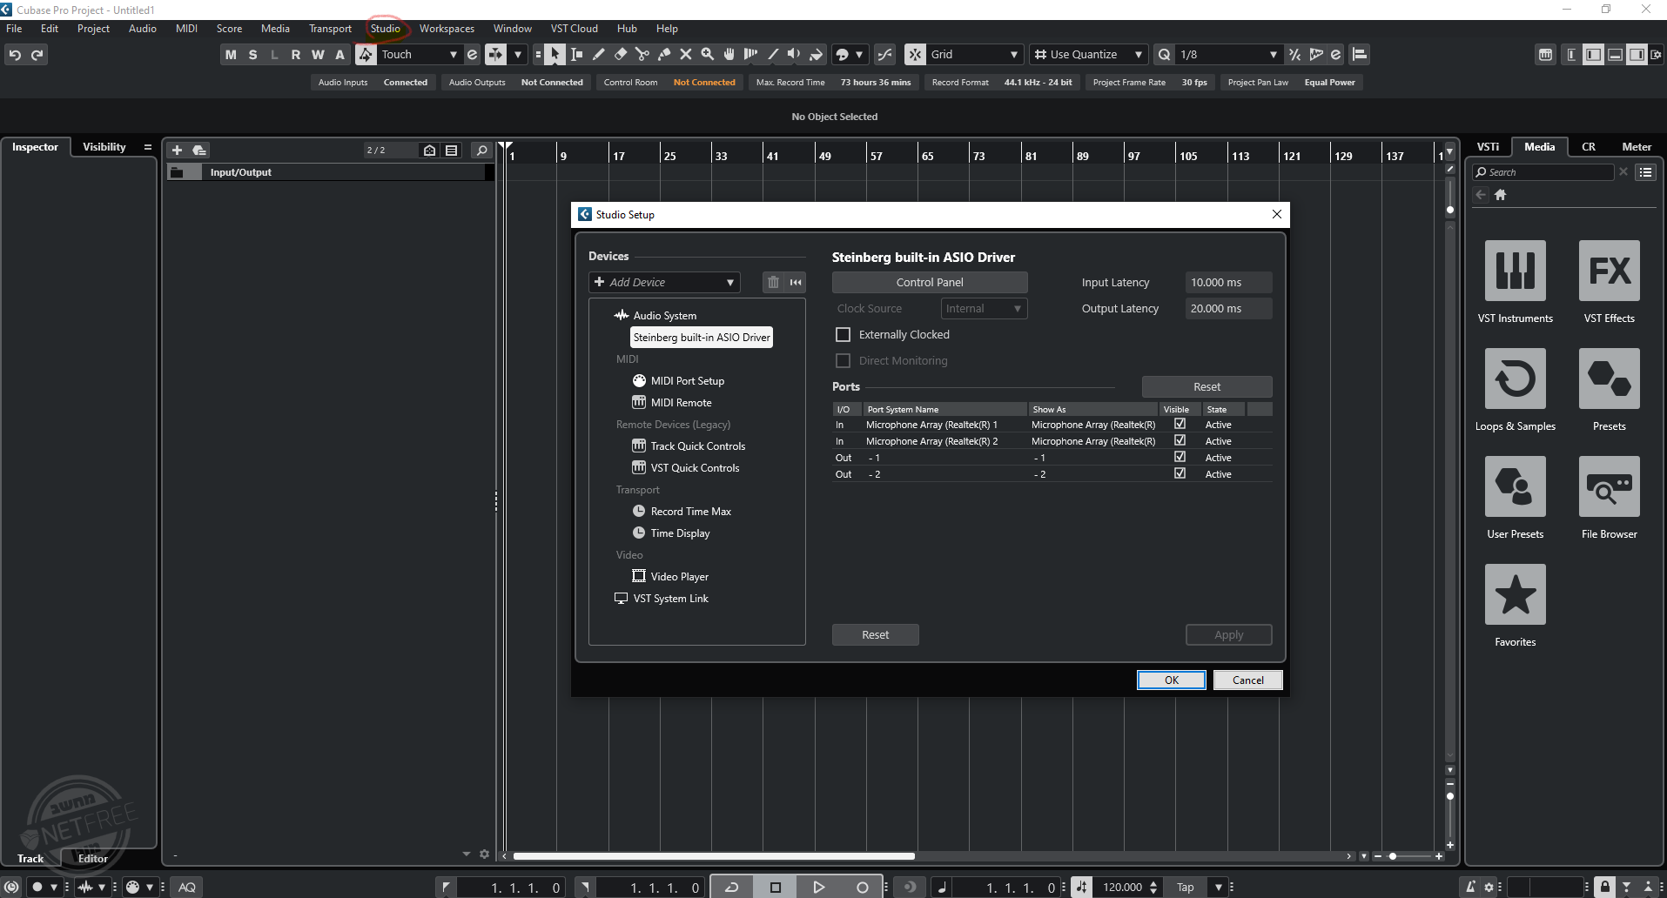The image size is (1667, 898).
Task: Select the VST System Link item
Action: click(662, 598)
